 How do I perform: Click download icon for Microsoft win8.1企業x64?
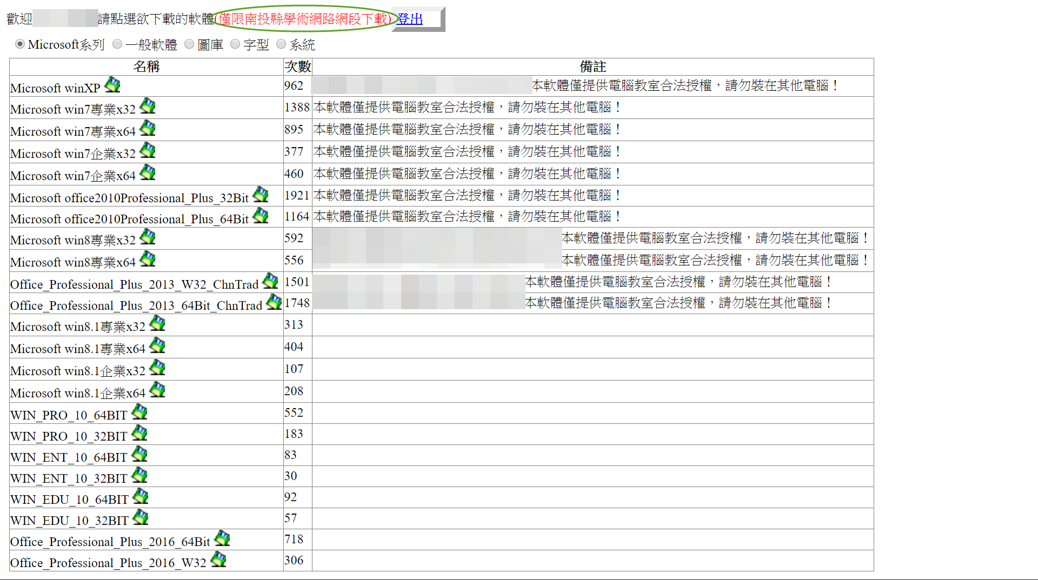click(x=157, y=389)
